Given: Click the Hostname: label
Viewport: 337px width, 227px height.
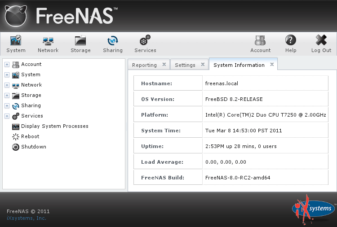Looking at the screenshot, I should pos(156,83).
